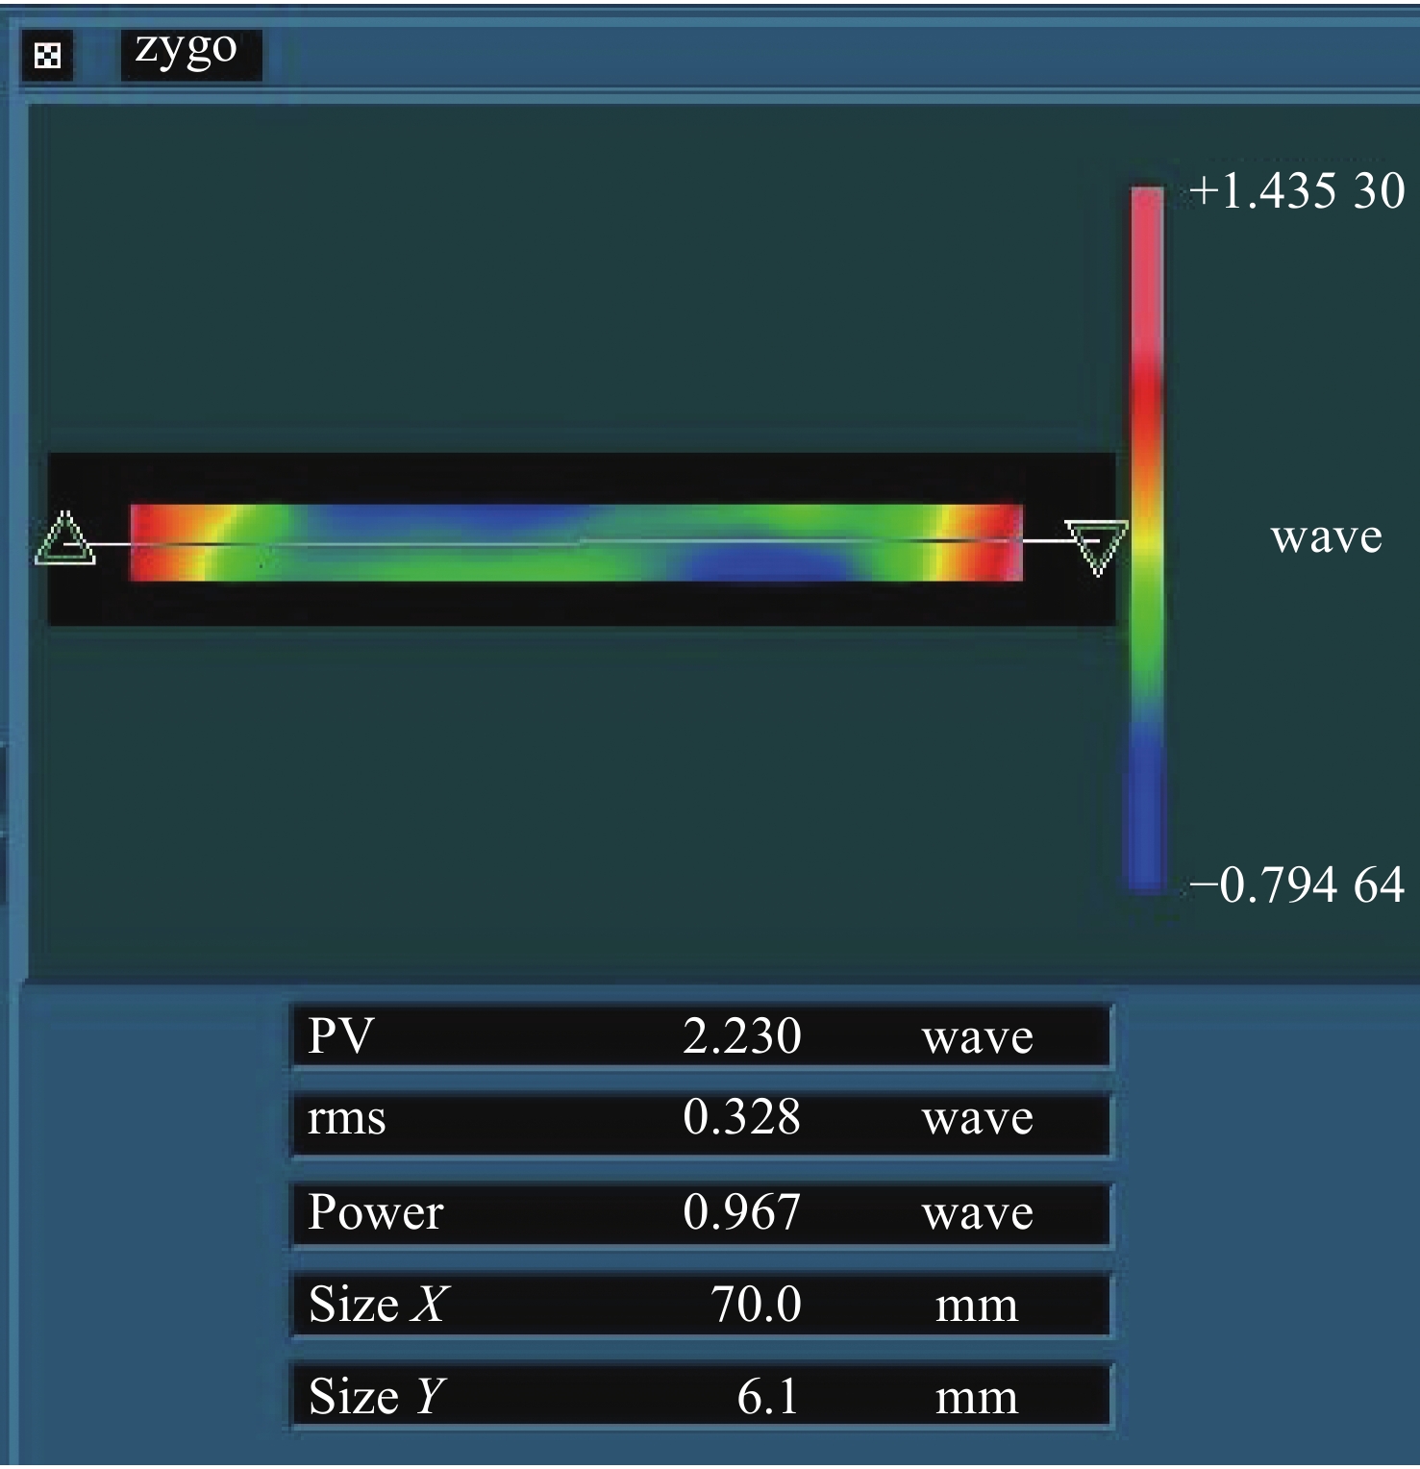Click the lower scale value −0.794 64
1420x1469 pixels.
[1297, 884]
